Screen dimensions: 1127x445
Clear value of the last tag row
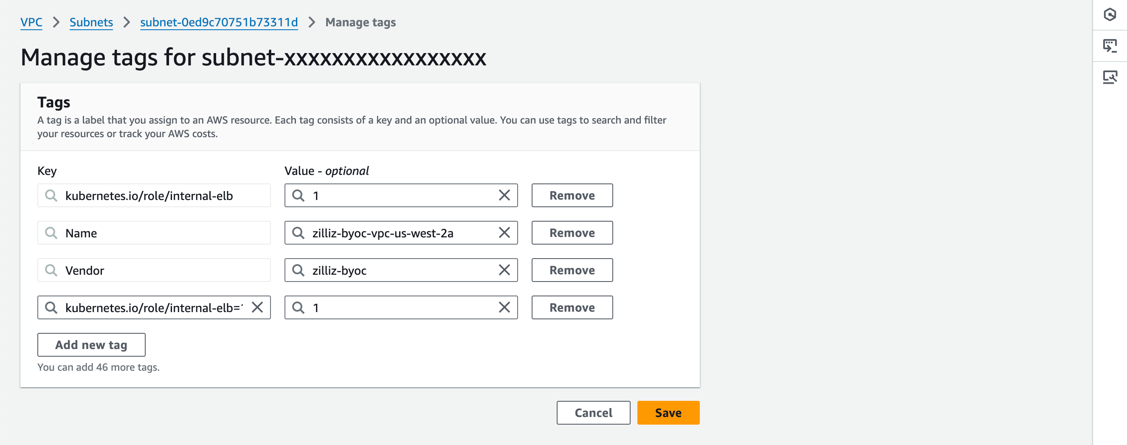coord(504,307)
